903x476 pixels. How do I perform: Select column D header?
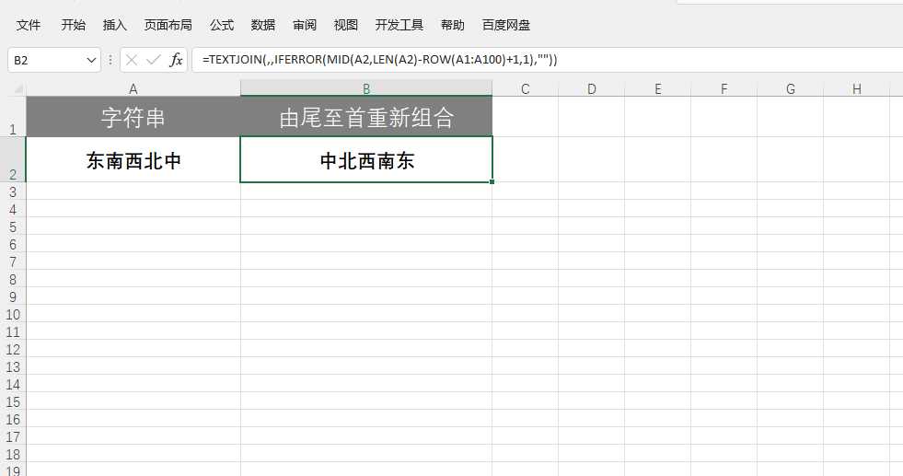pyautogui.click(x=592, y=88)
